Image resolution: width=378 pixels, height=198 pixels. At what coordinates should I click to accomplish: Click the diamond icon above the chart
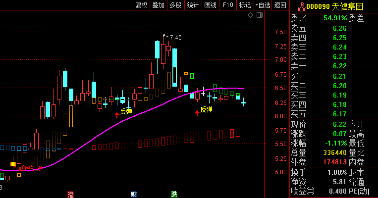[251, 15]
